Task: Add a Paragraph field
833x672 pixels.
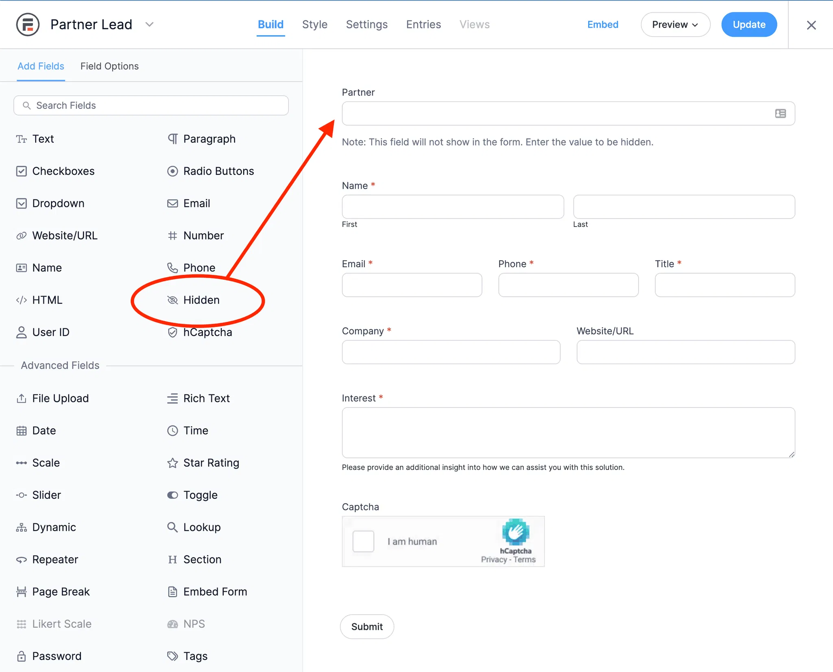Action: pyautogui.click(x=201, y=139)
